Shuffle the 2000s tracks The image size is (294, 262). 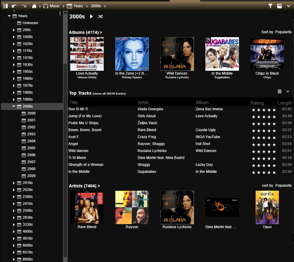[100, 17]
